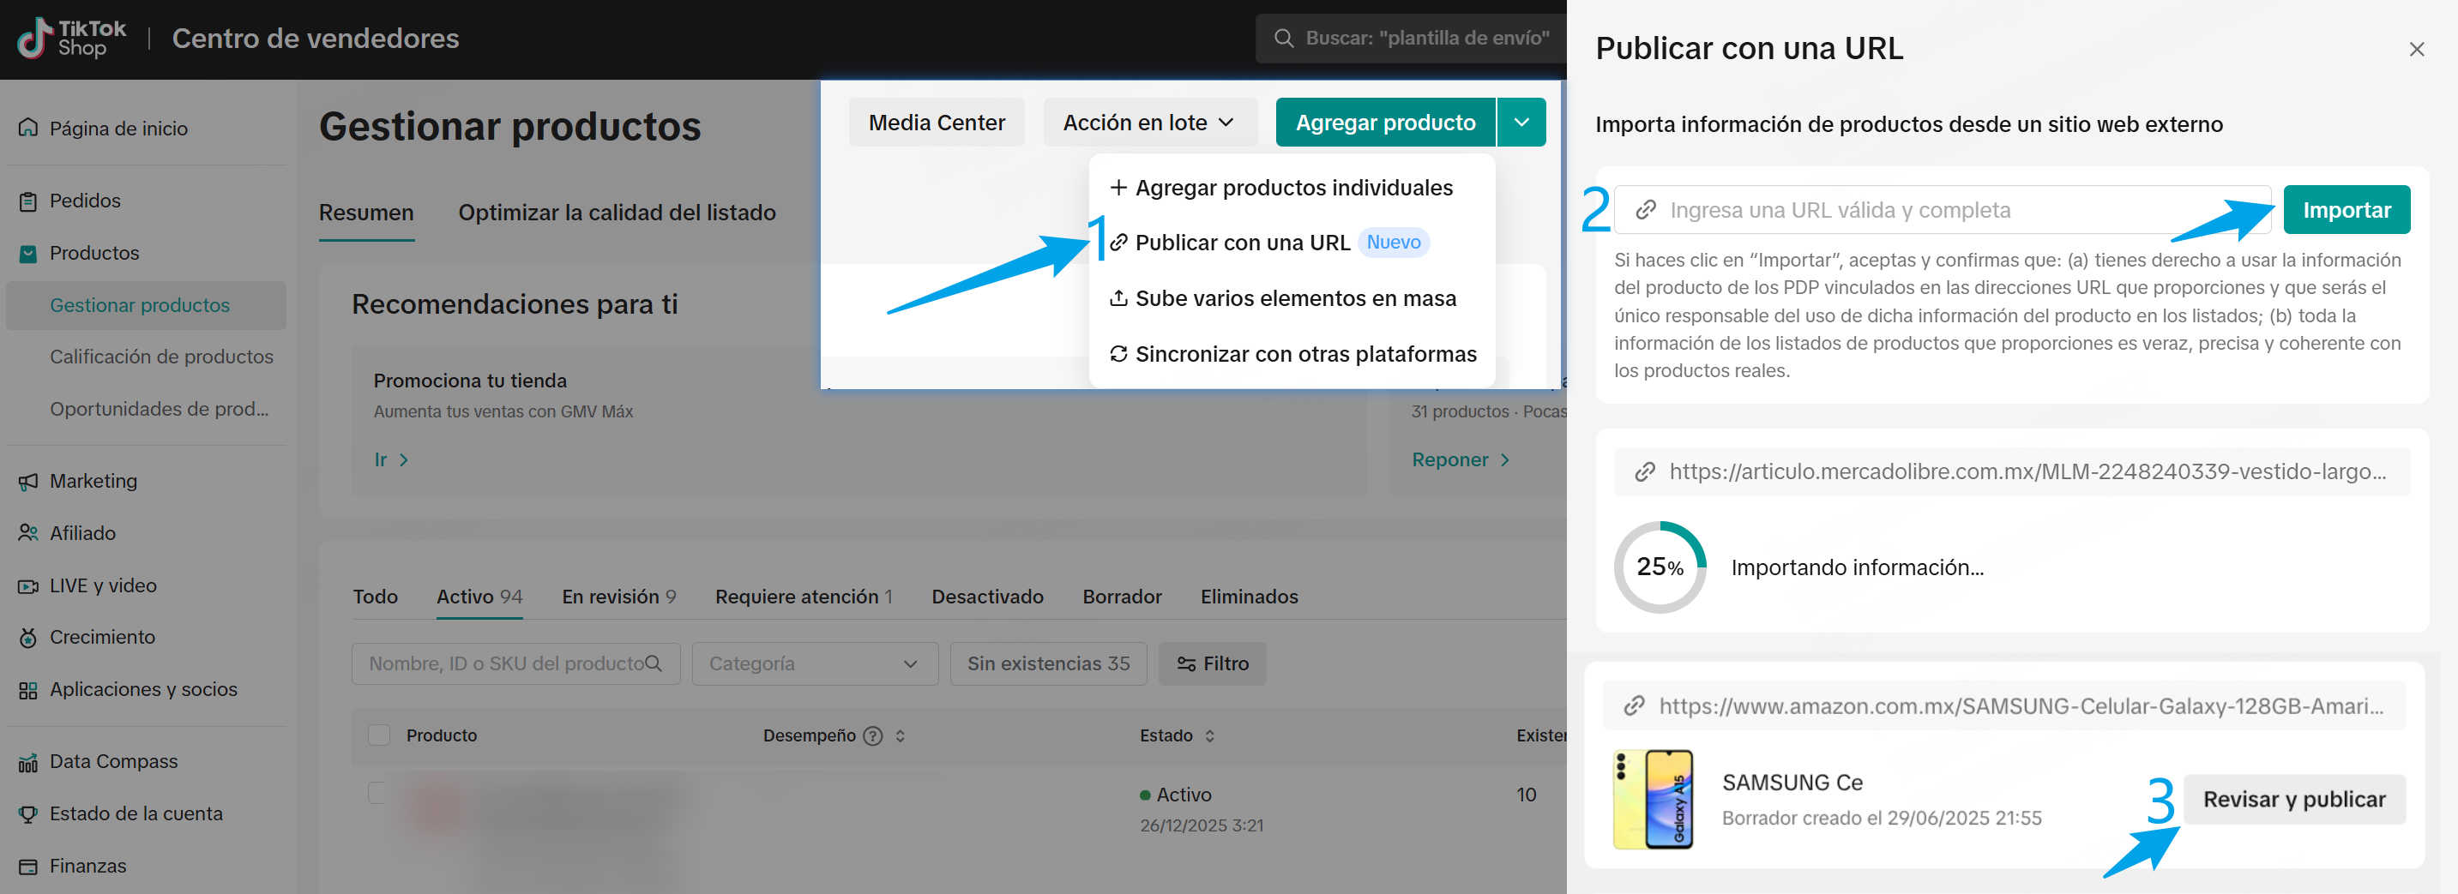This screenshot has width=2458, height=894.
Task: Open the Categoría dropdown
Action: click(x=814, y=663)
